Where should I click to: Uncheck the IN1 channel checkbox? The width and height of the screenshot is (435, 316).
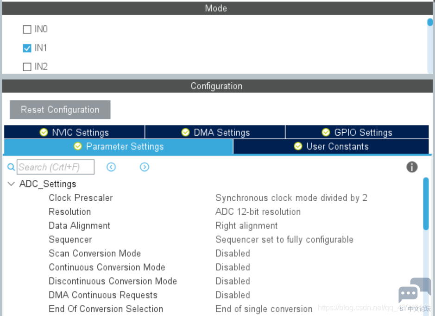(27, 48)
